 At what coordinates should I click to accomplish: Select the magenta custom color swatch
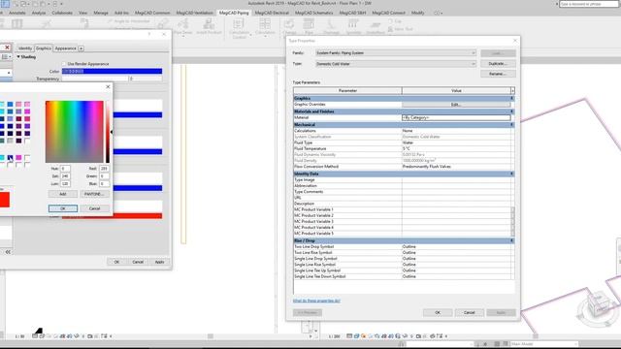pyautogui.click(x=18, y=157)
